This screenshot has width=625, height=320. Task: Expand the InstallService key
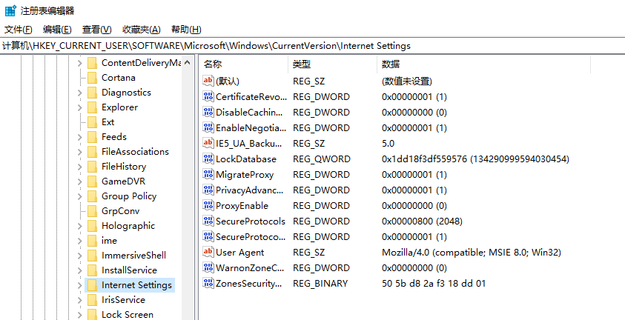pyautogui.click(x=80, y=270)
